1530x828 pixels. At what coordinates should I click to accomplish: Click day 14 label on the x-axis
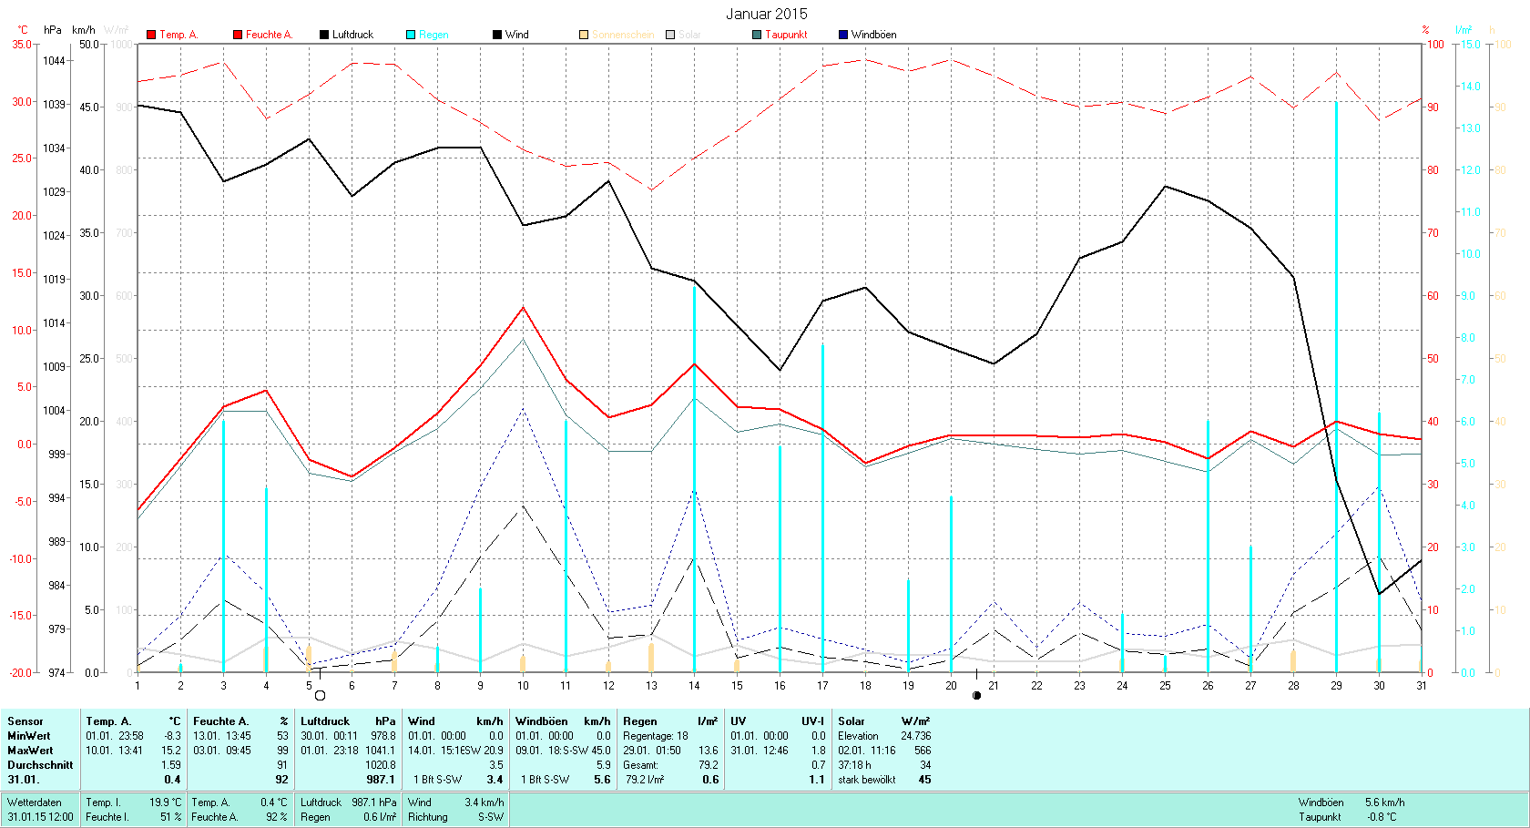694,686
